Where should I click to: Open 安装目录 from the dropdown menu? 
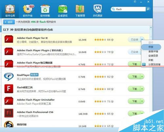click(x=153, y=56)
